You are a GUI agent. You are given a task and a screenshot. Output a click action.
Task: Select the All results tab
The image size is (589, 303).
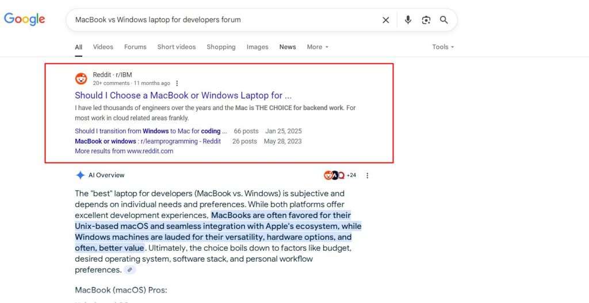78,47
